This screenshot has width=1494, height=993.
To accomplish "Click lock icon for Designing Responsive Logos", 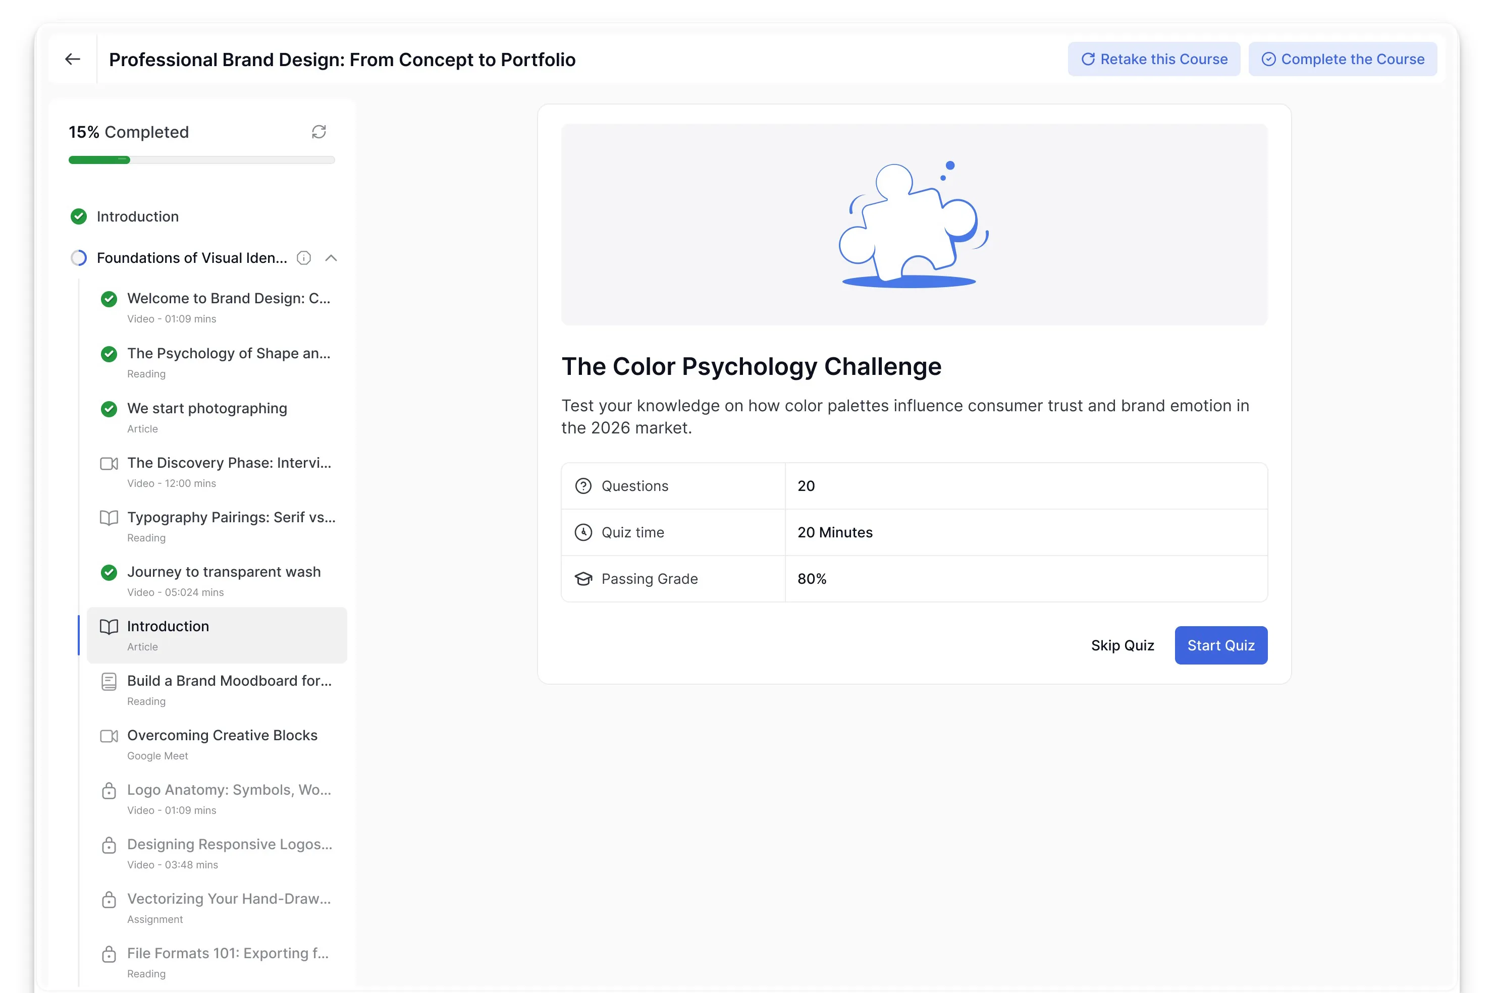I will (109, 845).
